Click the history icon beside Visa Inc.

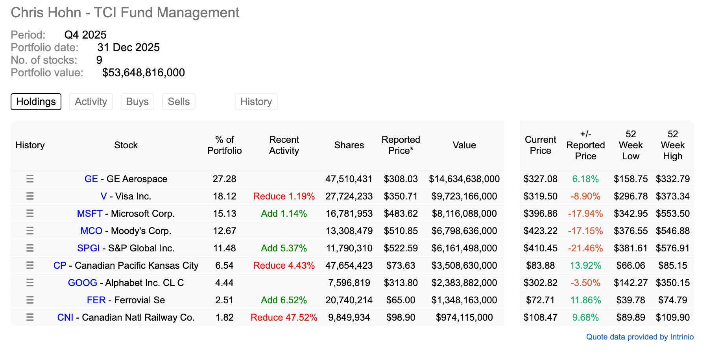[30, 196]
